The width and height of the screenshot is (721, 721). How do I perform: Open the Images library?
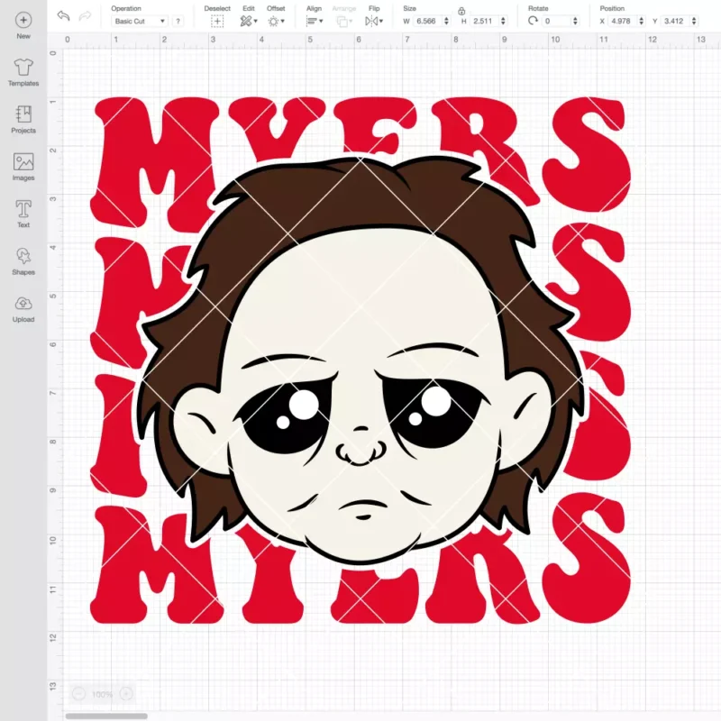(x=23, y=167)
